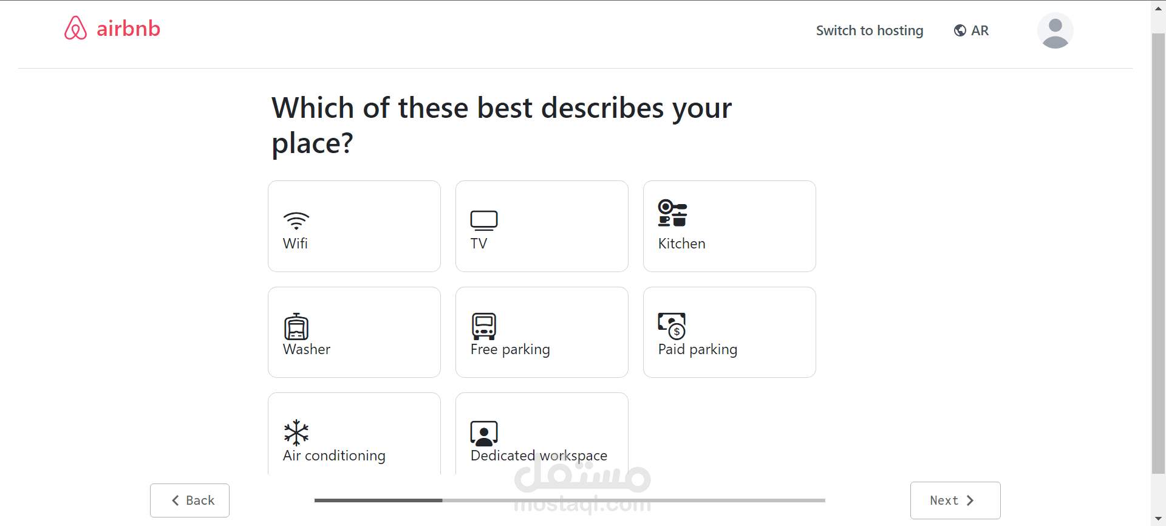Viewport: 1166px width, 526px height.
Task: Click the globe language icon
Action: pyautogui.click(x=960, y=30)
